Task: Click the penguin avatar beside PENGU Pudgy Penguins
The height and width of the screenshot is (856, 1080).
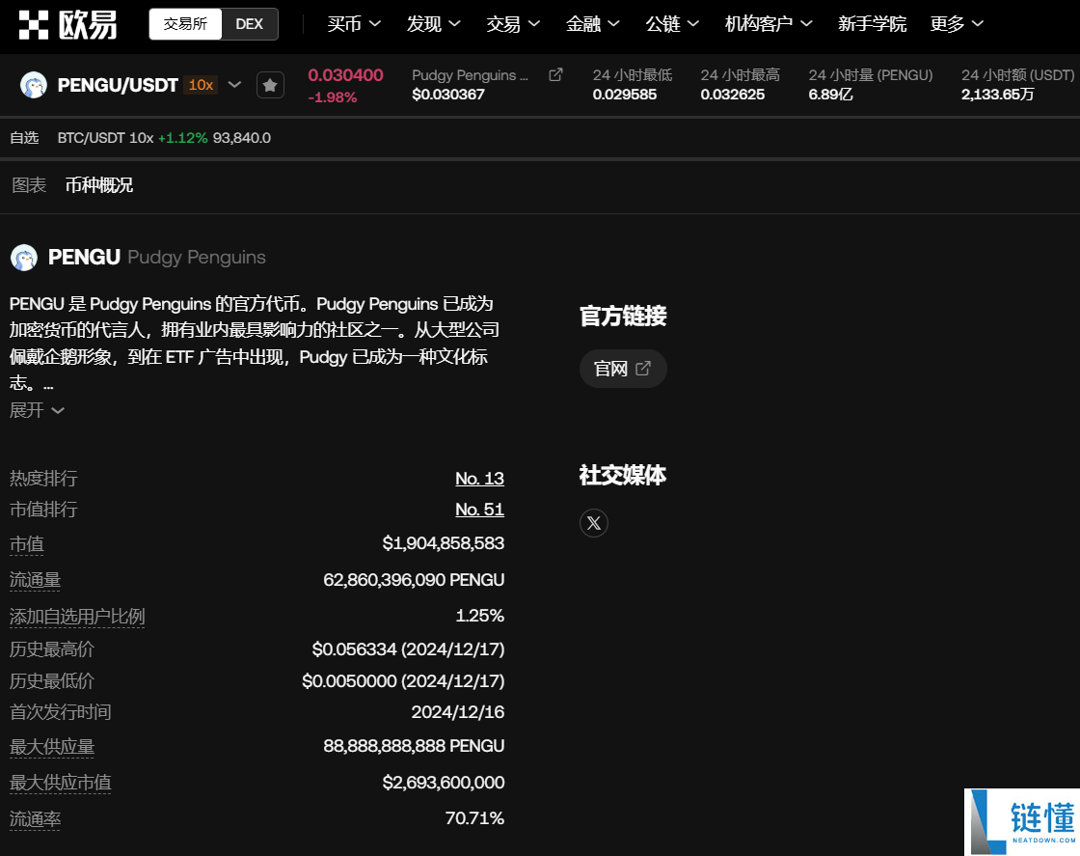Action: (24, 257)
